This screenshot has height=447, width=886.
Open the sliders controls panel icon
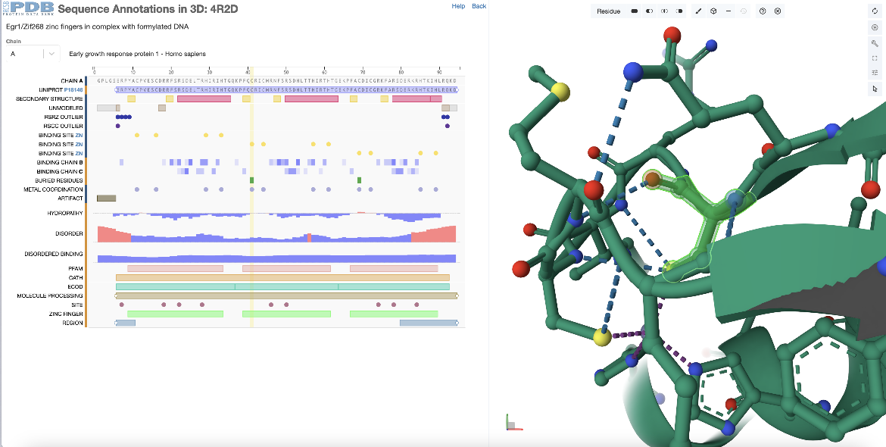tap(875, 72)
